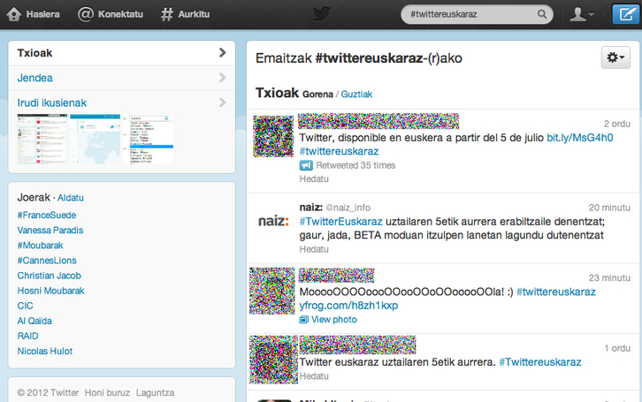Click the 1 ordu timestamp
This screenshot has height=402, width=642.
click(x=617, y=348)
